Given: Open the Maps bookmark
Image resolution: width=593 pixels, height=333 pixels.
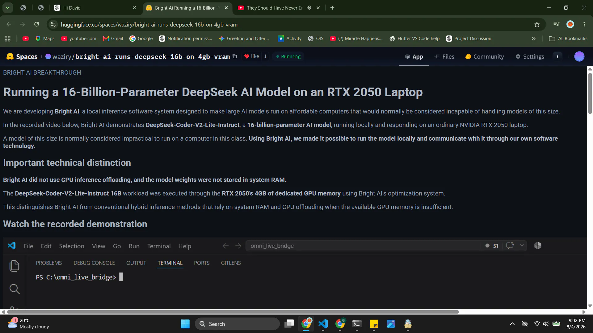Looking at the screenshot, I should click(45, 39).
